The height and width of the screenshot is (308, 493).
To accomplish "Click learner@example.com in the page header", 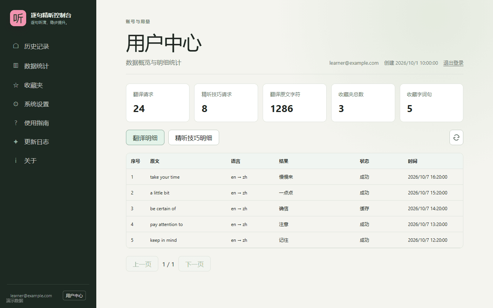I will point(354,63).
